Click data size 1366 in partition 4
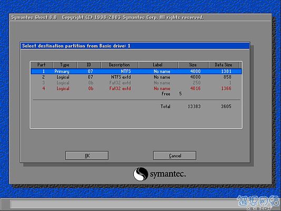 (x=226, y=89)
